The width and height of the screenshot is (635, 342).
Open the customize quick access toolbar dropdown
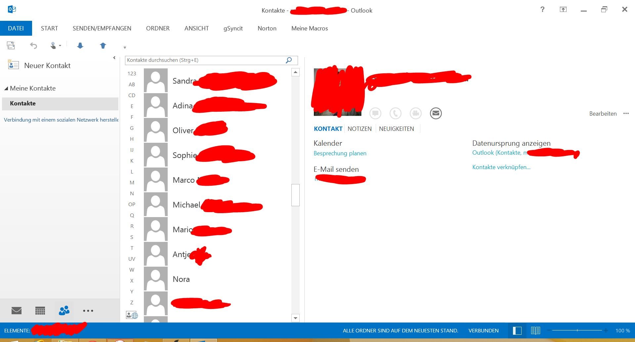point(125,47)
